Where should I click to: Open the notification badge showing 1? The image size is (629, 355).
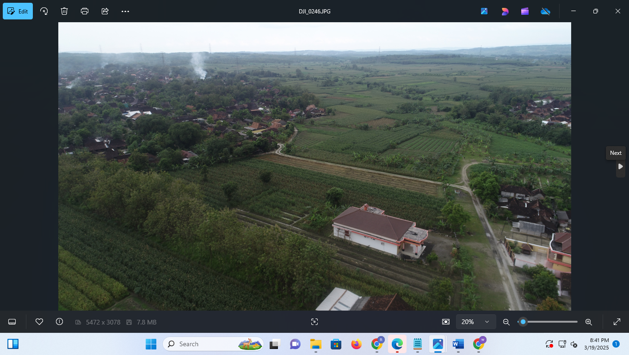616,344
